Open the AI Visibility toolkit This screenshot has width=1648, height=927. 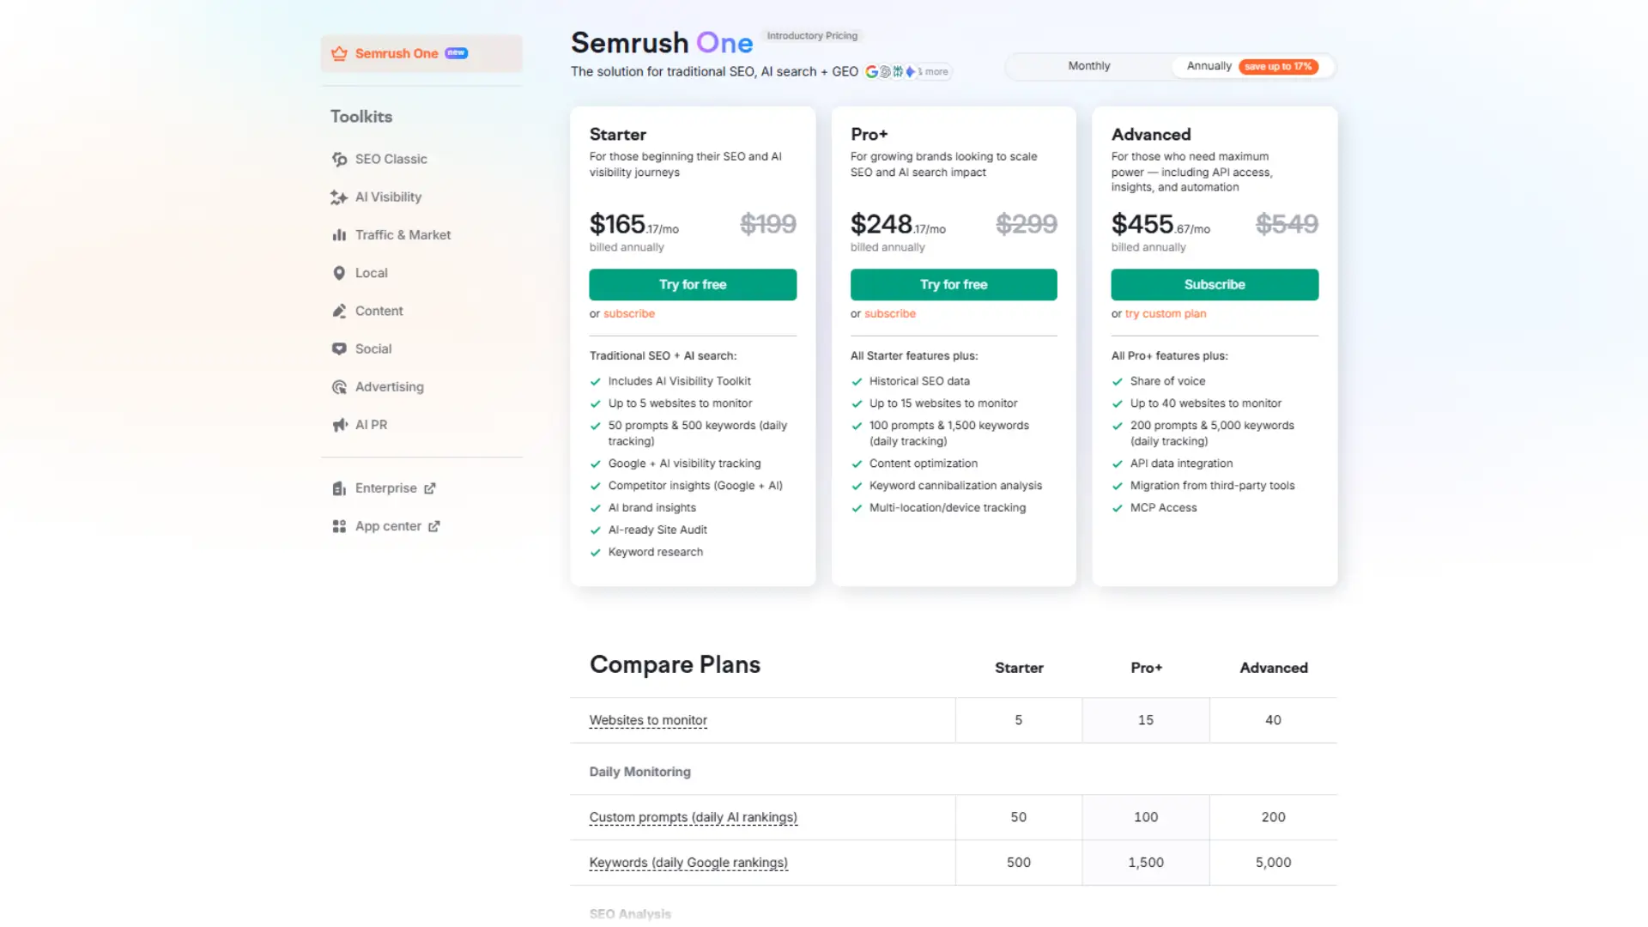pyautogui.click(x=340, y=197)
